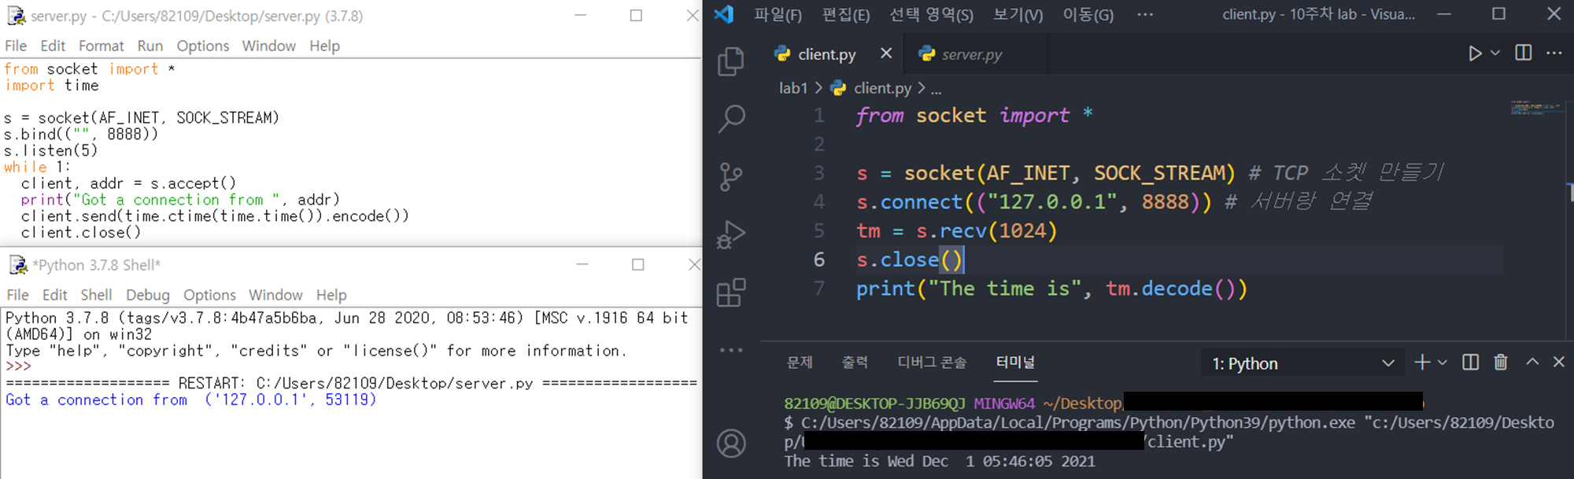Open Run menu in server.py window

(150, 46)
